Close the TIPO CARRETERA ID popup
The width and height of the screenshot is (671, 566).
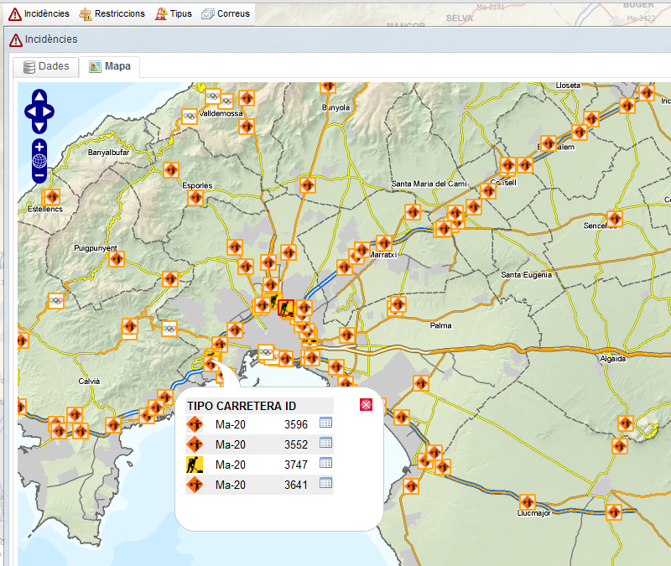coord(366,405)
